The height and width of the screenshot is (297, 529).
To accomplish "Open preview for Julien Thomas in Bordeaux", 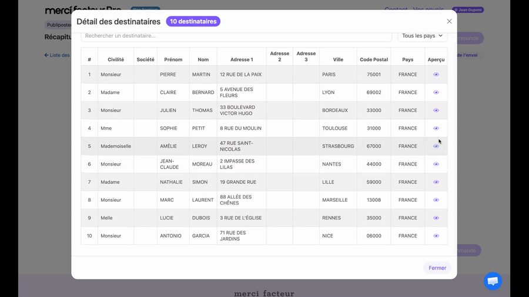I will [x=436, y=110].
